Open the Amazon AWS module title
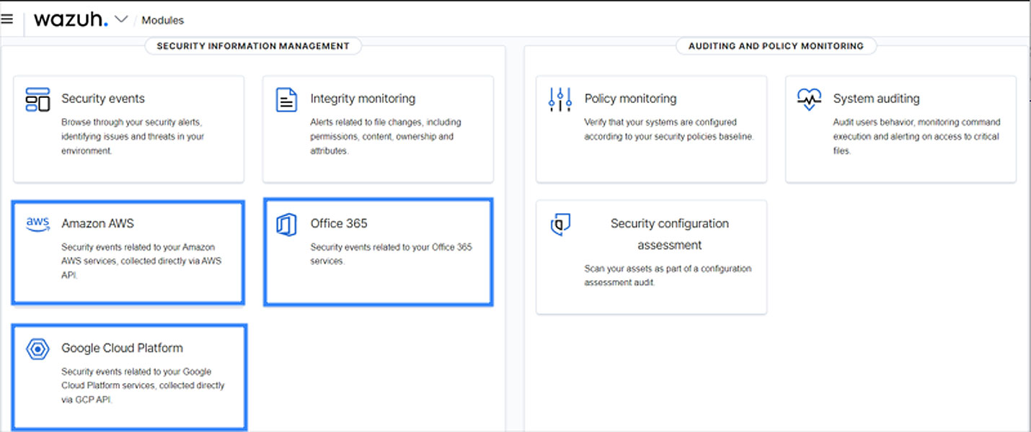Image resolution: width=1031 pixels, height=432 pixels. point(97,223)
